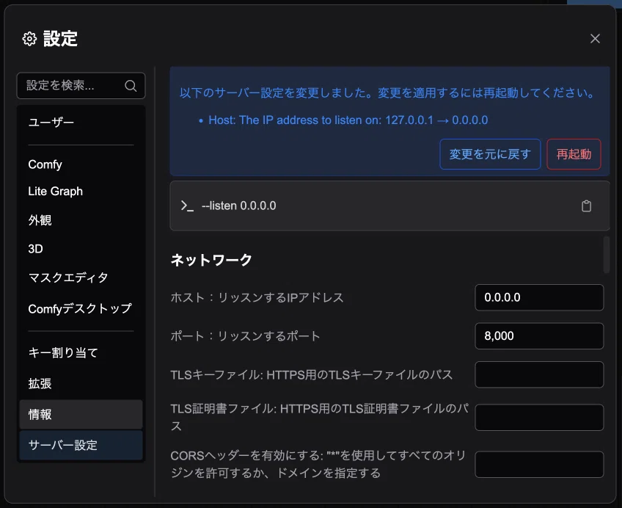Select the Comfy settings category

click(x=81, y=164)
